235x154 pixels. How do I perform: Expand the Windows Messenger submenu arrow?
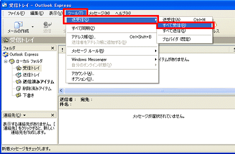(156, 59)
